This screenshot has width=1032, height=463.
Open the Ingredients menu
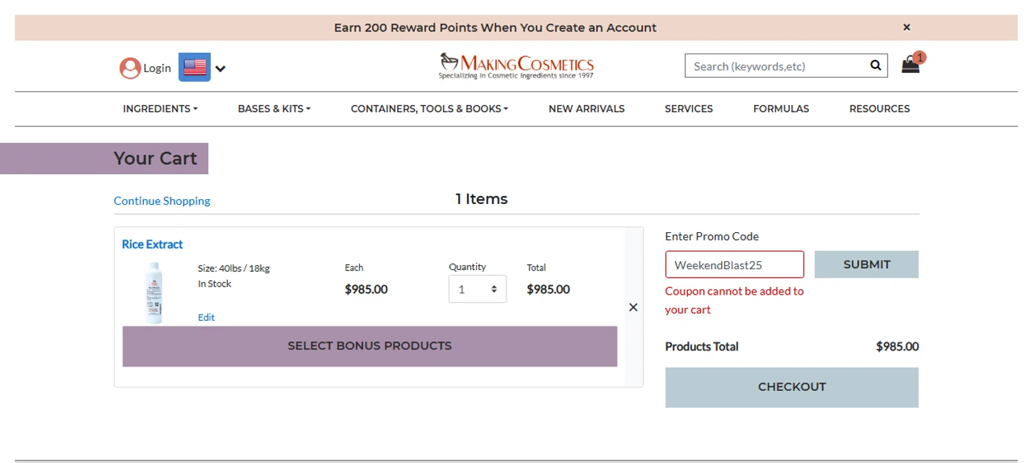click(160, 109)
